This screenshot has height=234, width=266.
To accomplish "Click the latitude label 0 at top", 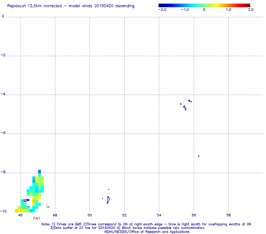I will click(x=3, y=16).
